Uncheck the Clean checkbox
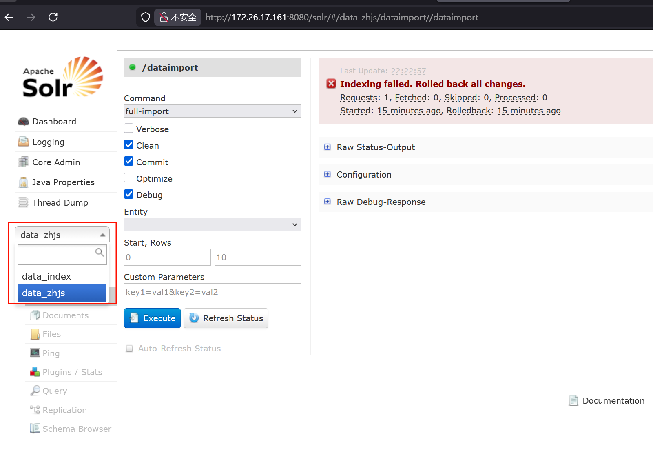The height and width of the screenshot is (451, 653). click(129, 145)
